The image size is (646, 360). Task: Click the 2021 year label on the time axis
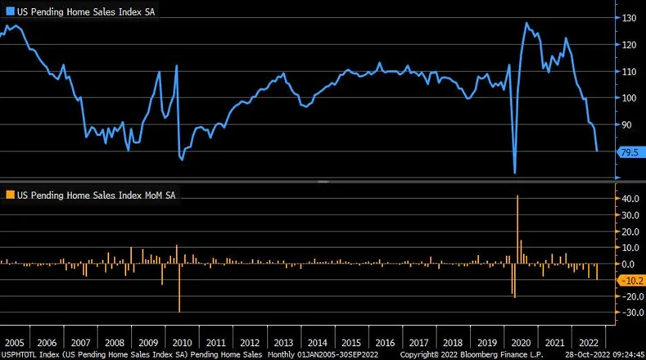(554, 343)
